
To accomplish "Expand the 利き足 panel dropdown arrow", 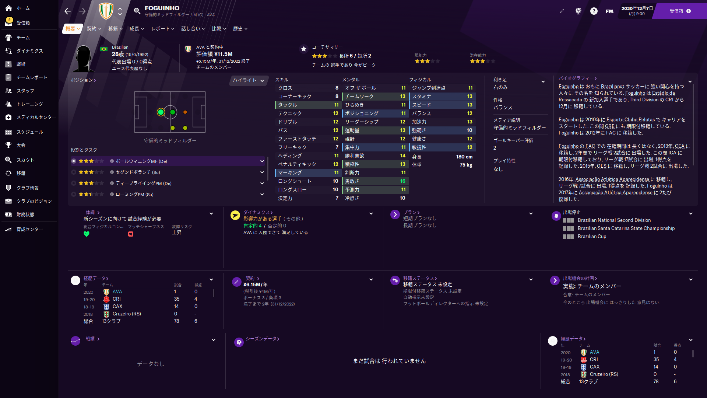I will [543, 81].
